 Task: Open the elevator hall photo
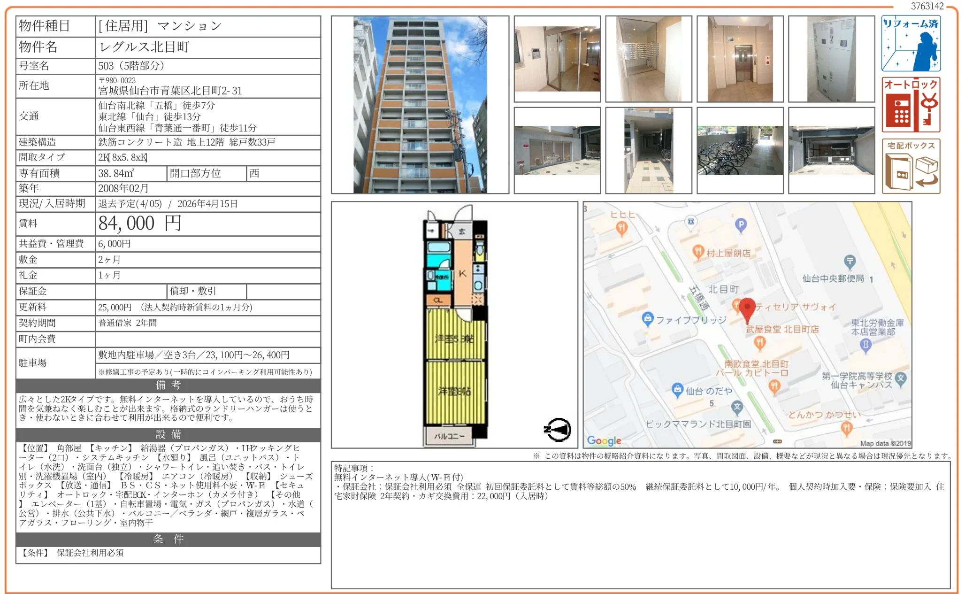tap(740, 59)
